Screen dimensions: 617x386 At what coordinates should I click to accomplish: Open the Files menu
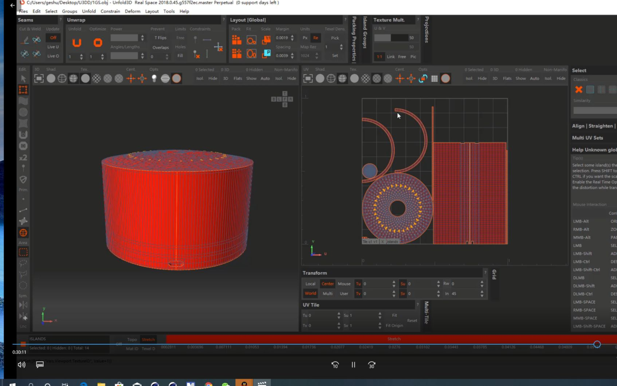23,11
